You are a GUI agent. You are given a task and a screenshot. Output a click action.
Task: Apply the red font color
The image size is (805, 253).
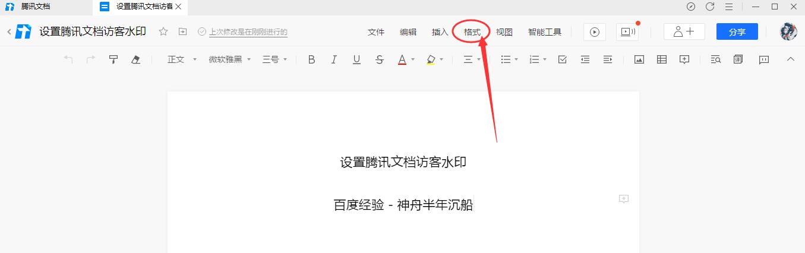pyautogui.click(x=402, y=59)
